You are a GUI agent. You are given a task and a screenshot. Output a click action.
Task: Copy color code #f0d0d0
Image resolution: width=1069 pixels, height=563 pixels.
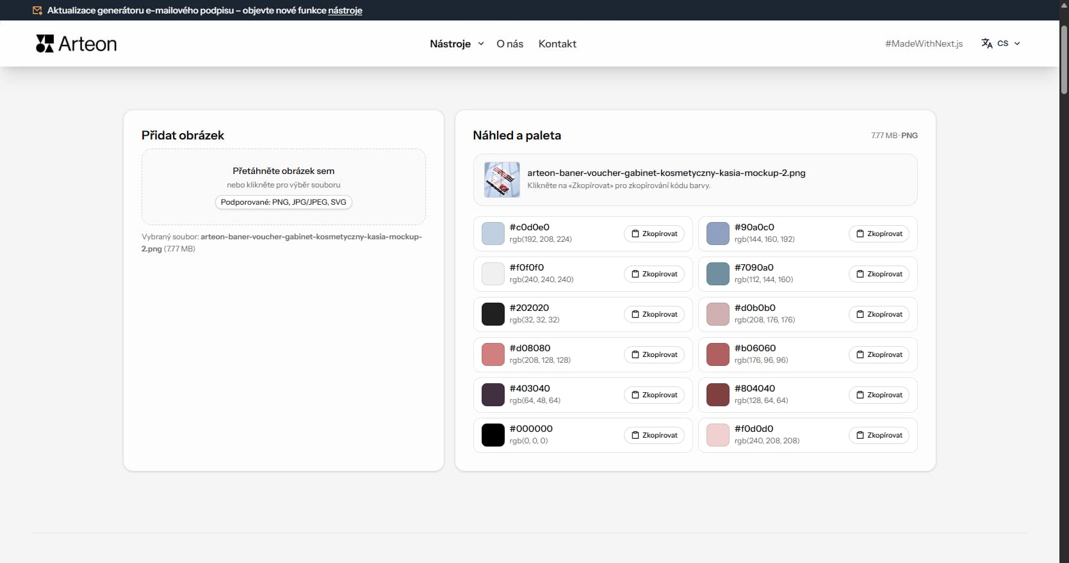[x=879, y=435]
